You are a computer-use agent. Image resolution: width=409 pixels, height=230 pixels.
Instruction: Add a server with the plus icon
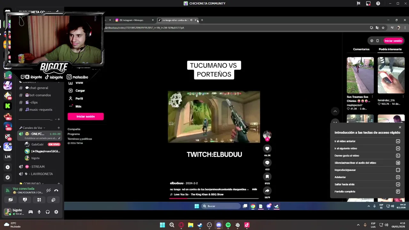coord(8,167)
